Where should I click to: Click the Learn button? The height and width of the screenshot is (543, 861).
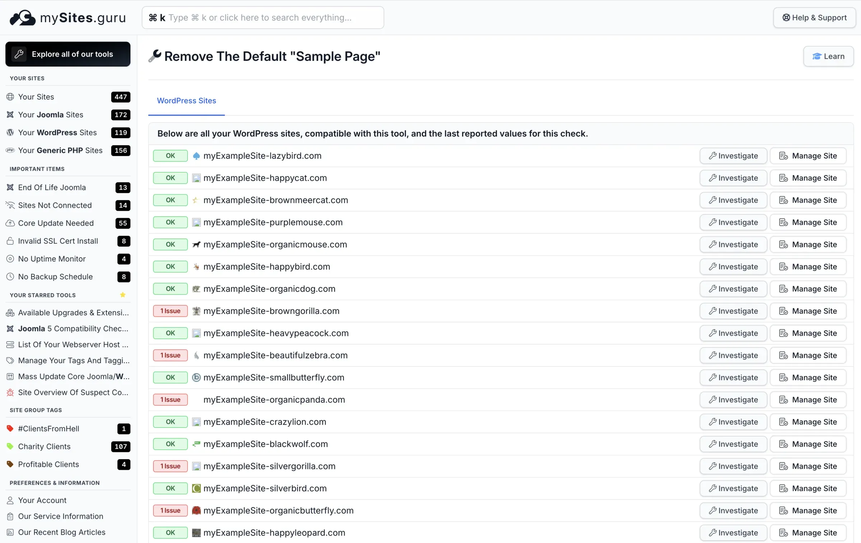pyautogui.click(x=828, y=56)
